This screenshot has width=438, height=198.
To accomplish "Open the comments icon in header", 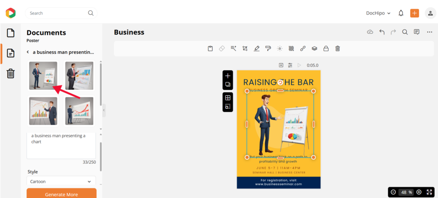I will (x=417, y=32).
